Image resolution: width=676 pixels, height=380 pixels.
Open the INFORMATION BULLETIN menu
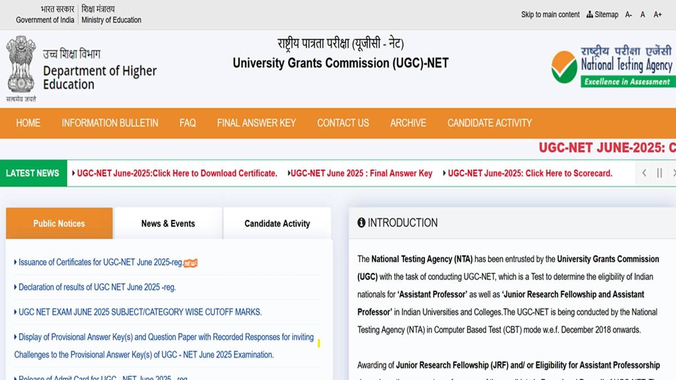pos(110,123)
